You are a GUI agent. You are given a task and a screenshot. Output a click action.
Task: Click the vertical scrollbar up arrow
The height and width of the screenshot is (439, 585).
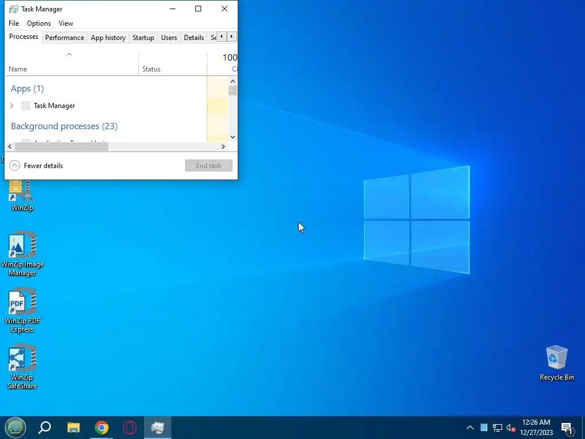(x=233, y=81)
